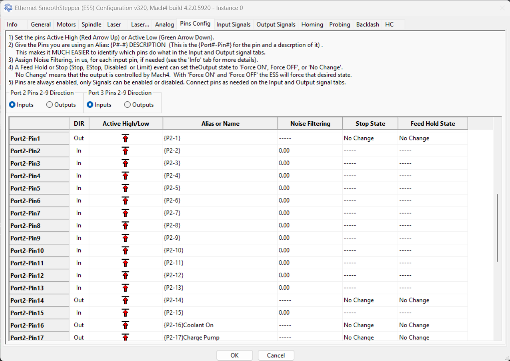
Task: Edit the alias cell {P2-11}
Action: (x=220, y=263)
